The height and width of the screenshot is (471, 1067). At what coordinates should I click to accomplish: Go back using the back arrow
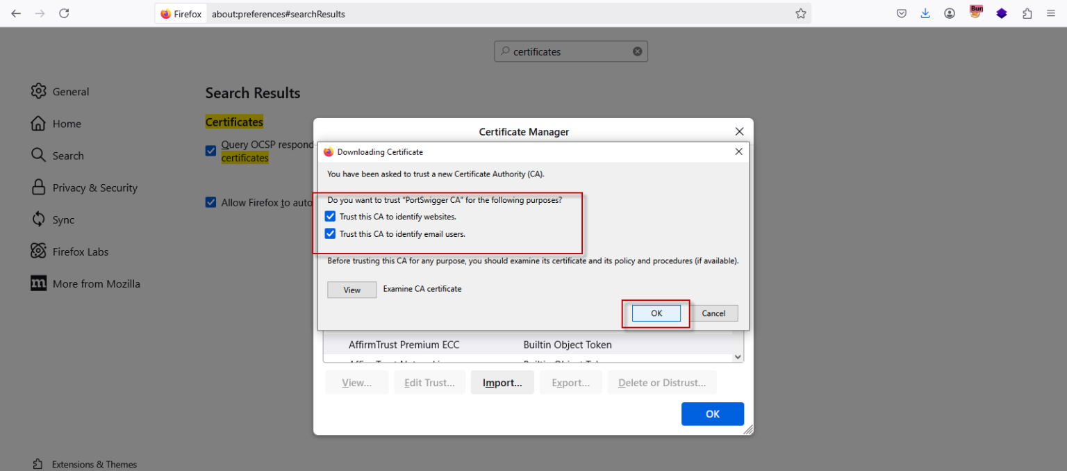point(16,13)
